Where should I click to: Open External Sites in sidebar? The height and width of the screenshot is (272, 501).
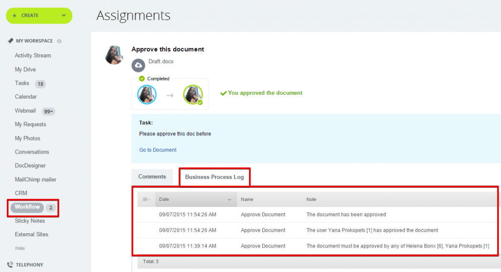coord(31,235)
